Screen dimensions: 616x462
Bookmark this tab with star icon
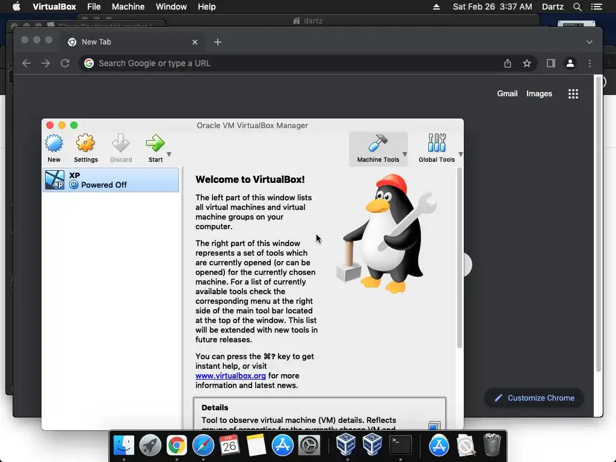click(x=527, y=63)
